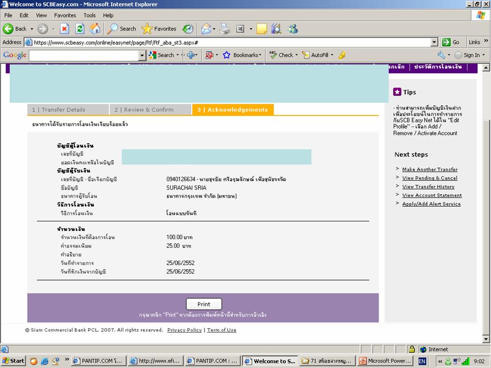
Task: Open the Google toolbar Search button
Action: click(162, 55)
